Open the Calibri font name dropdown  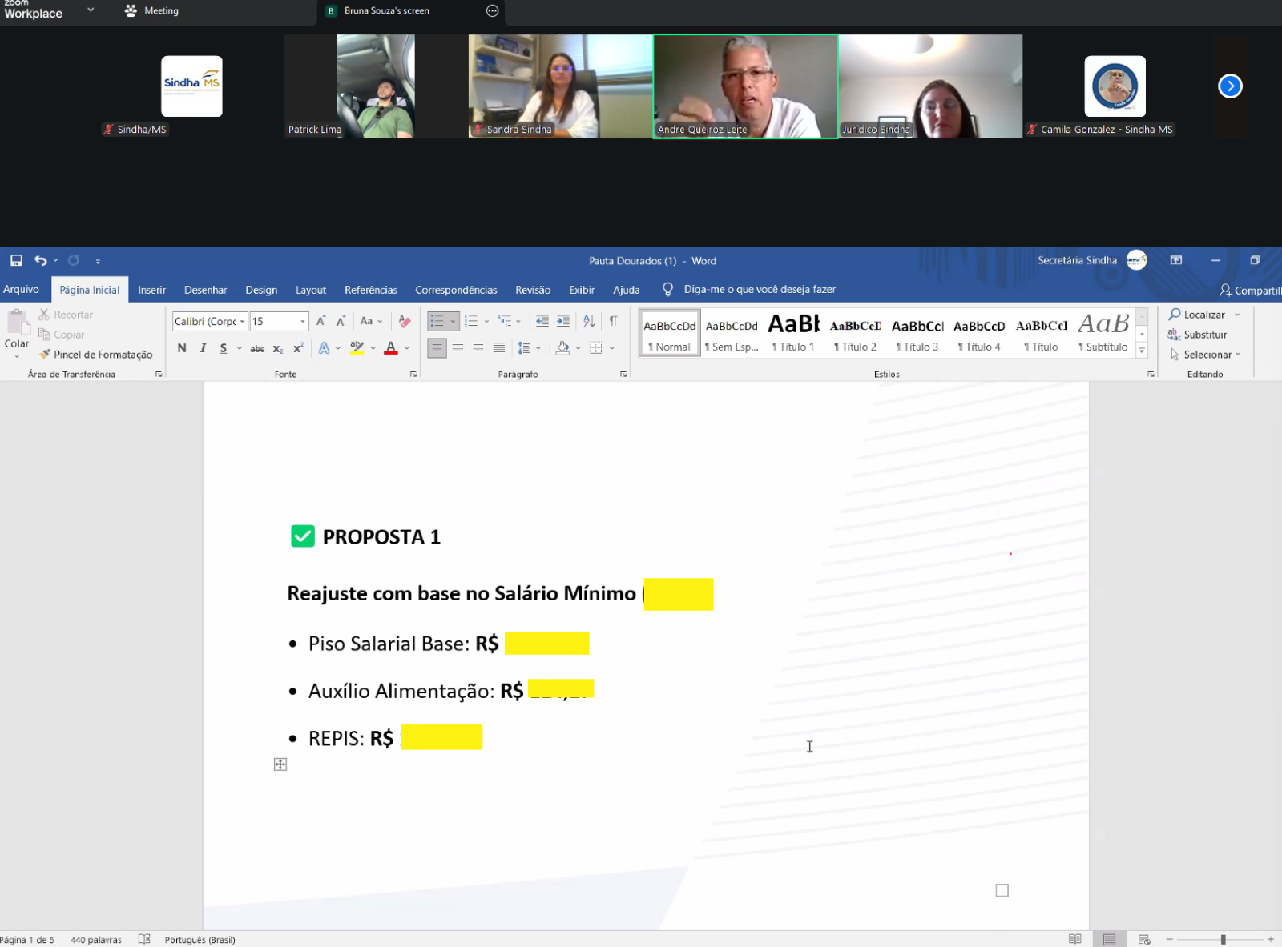pyautogui.click(x=242, y=321)
